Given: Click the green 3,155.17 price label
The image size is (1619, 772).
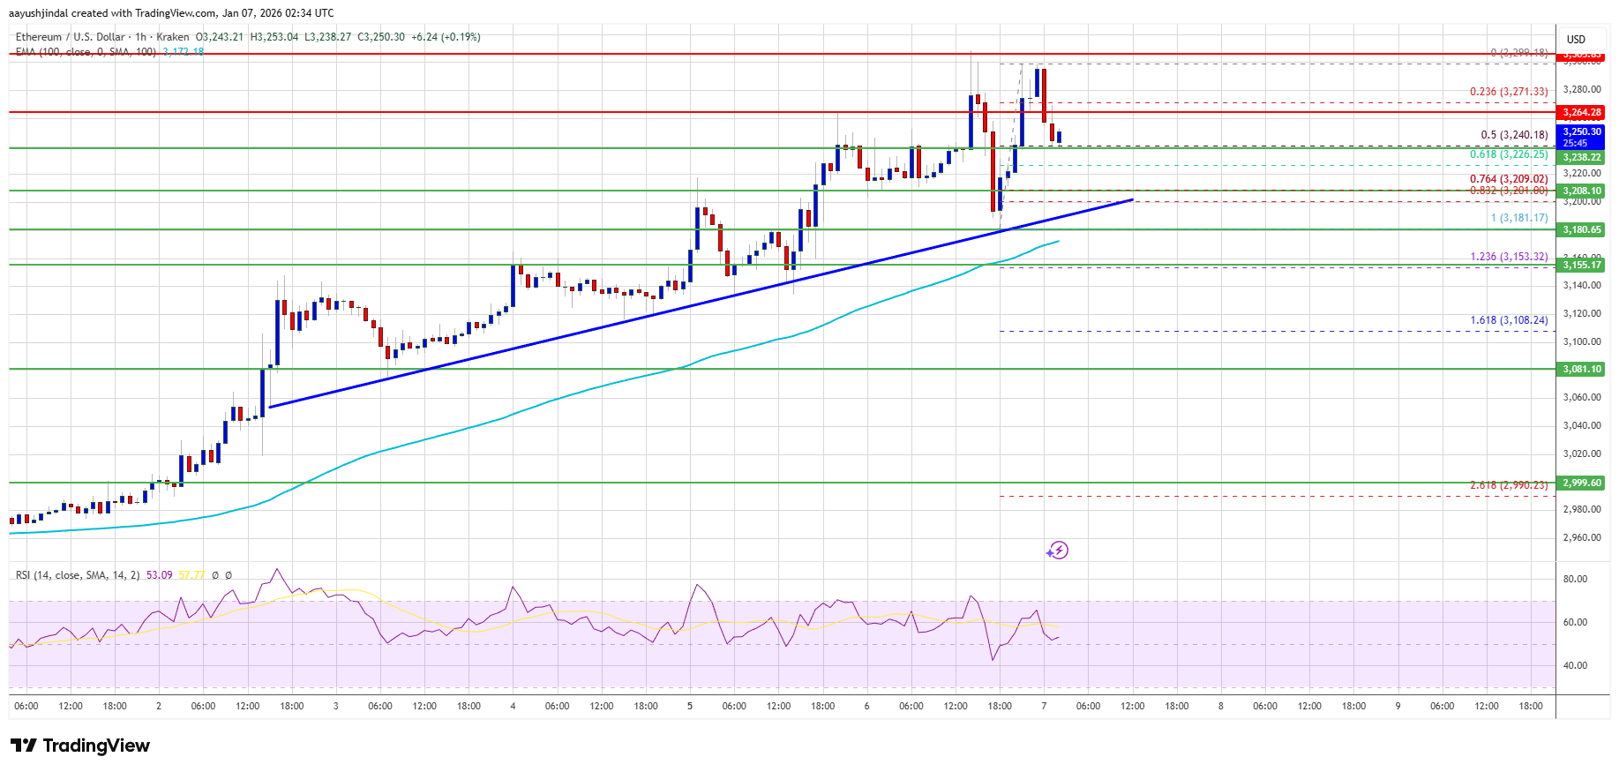Looking at the screenshot, I should 1581,265.
